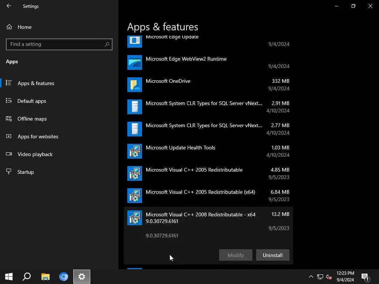Click the Update Health Tools icon
The image size is (379, 284).
tap(135, 151)
